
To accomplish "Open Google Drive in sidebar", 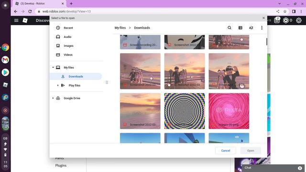I will 72,98.
